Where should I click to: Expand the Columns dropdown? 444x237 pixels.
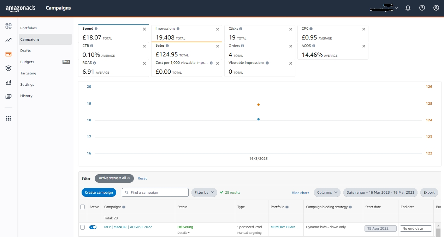point(327,193)
